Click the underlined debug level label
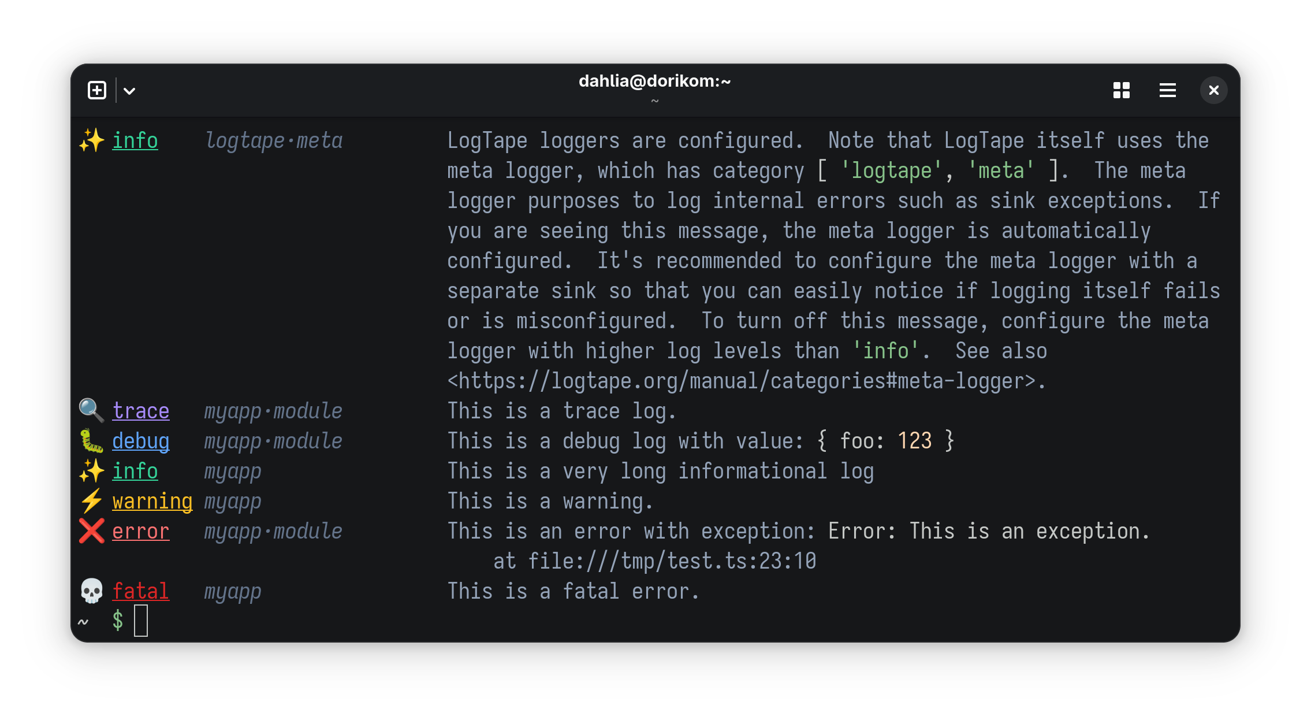Viewport: 1311px width, 720px height. (141, 441)
